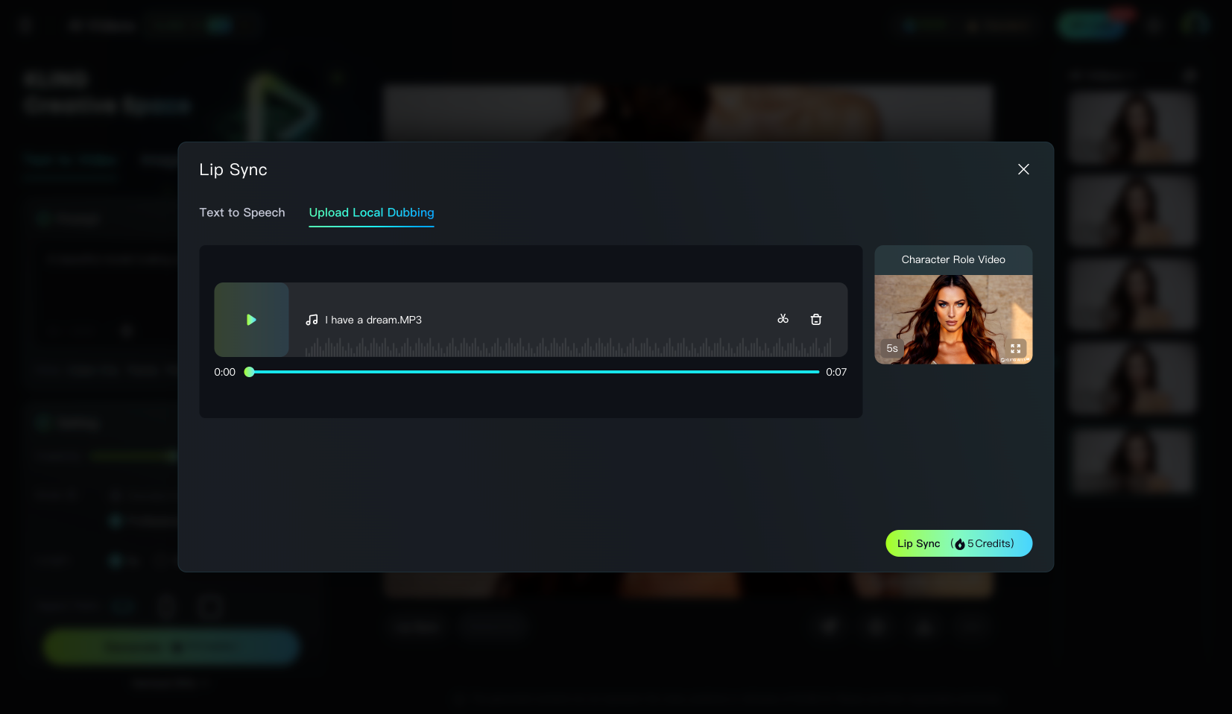Trim the audio using the scissors icon

783,319
